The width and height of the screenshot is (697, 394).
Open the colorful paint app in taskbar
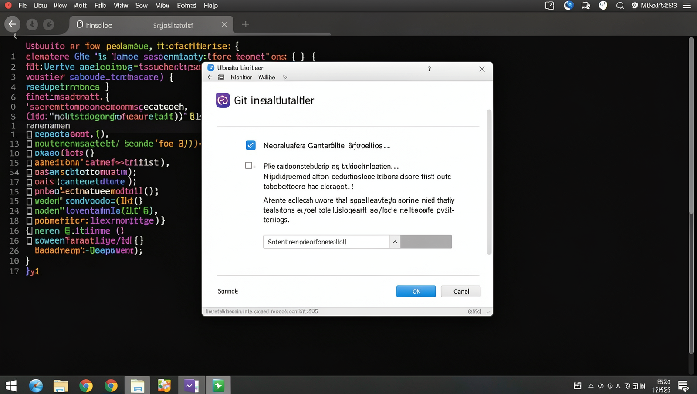164,385
